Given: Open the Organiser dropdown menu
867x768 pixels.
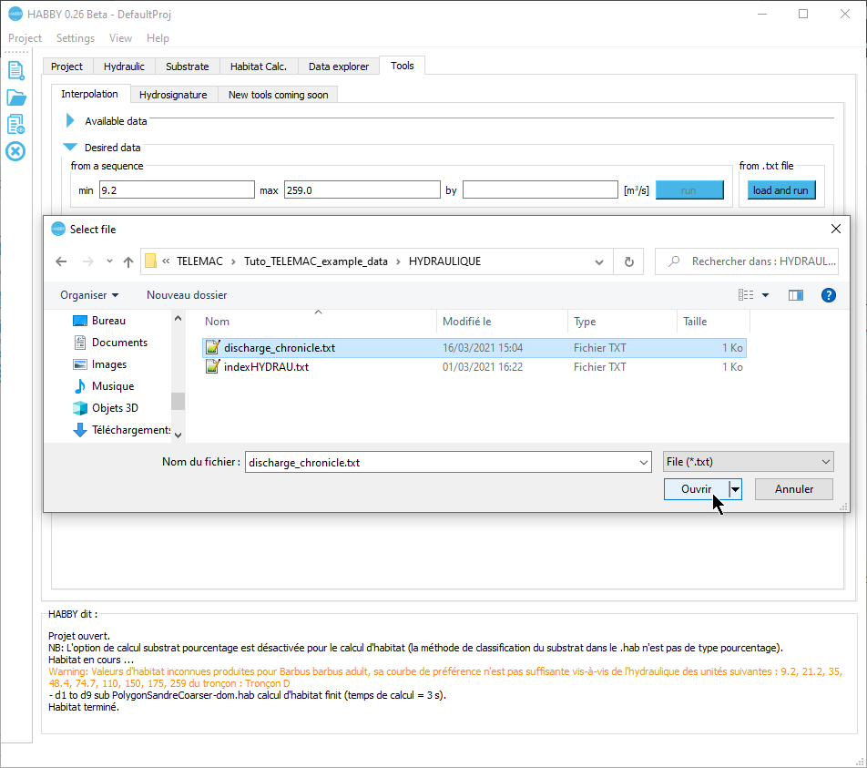Looking at the screenshot, I should 89,295.
